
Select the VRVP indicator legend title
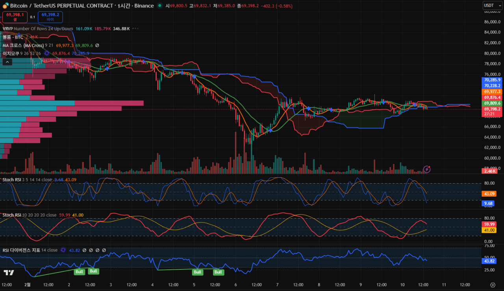click(8, 29)
